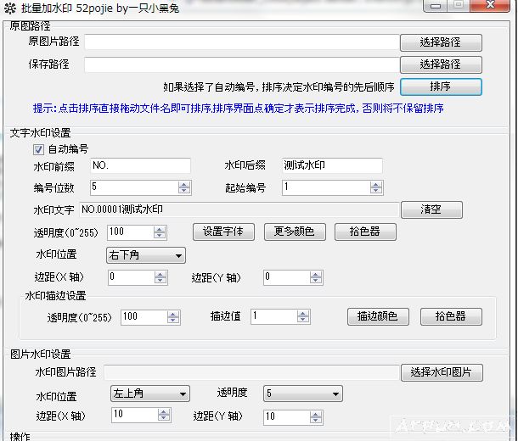Click 选择水印图片 button

441,372
